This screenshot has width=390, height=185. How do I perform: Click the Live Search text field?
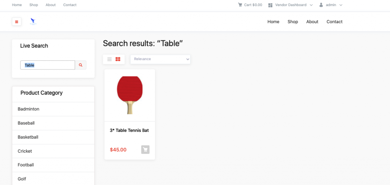coord(48,65)
